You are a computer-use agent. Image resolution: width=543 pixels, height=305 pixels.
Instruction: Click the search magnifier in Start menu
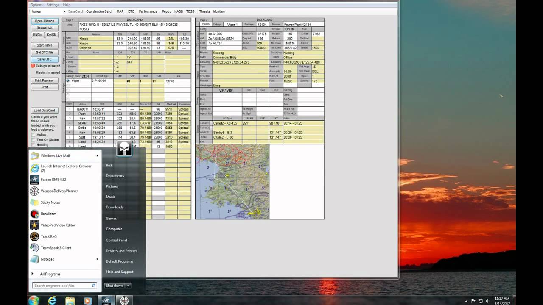[x=93, y=286]
